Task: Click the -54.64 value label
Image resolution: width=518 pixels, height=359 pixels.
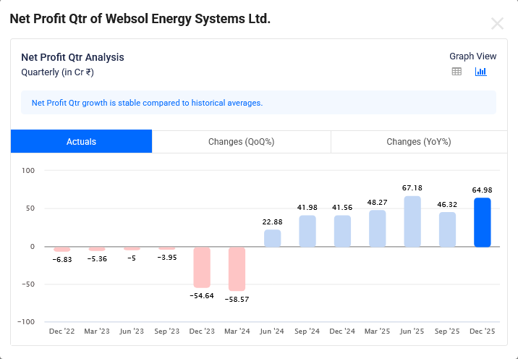Action: pos(202,295)
